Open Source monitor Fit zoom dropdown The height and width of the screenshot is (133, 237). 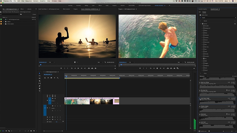pyautogui.click(x=52, y=62)
